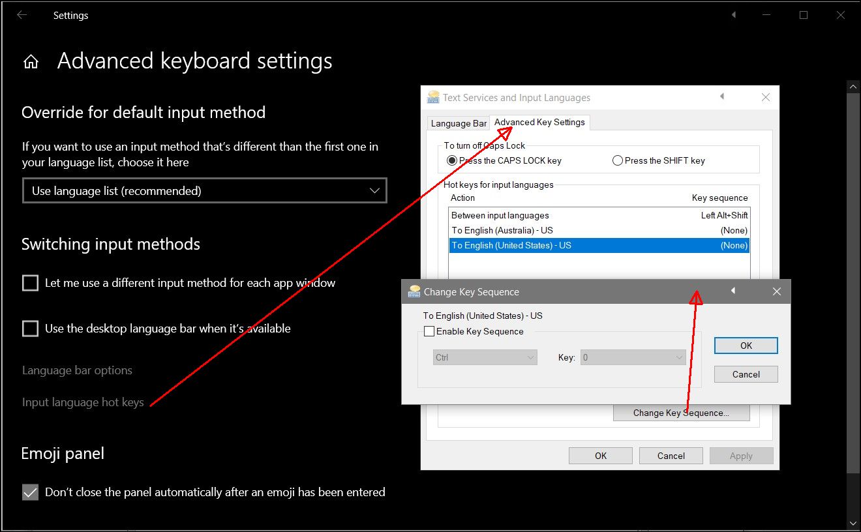Switch to the Advanced Key Settings tab

539,122
